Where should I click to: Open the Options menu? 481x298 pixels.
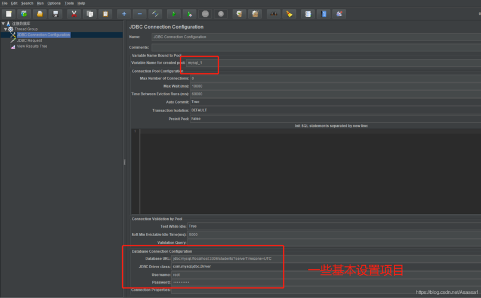coord(54,4)
